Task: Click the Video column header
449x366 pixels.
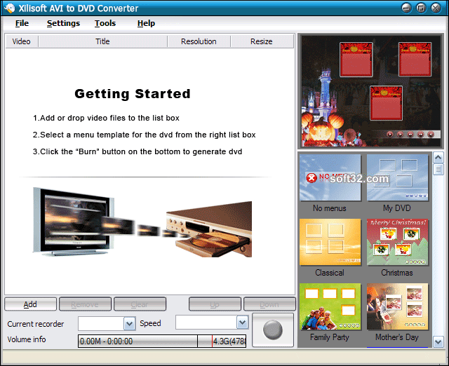Action: click(22, 41)
